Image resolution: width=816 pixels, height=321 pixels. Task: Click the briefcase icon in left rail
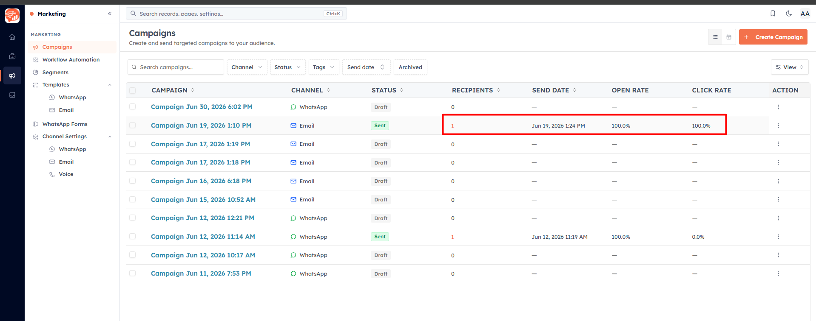(x=12, y=56)
